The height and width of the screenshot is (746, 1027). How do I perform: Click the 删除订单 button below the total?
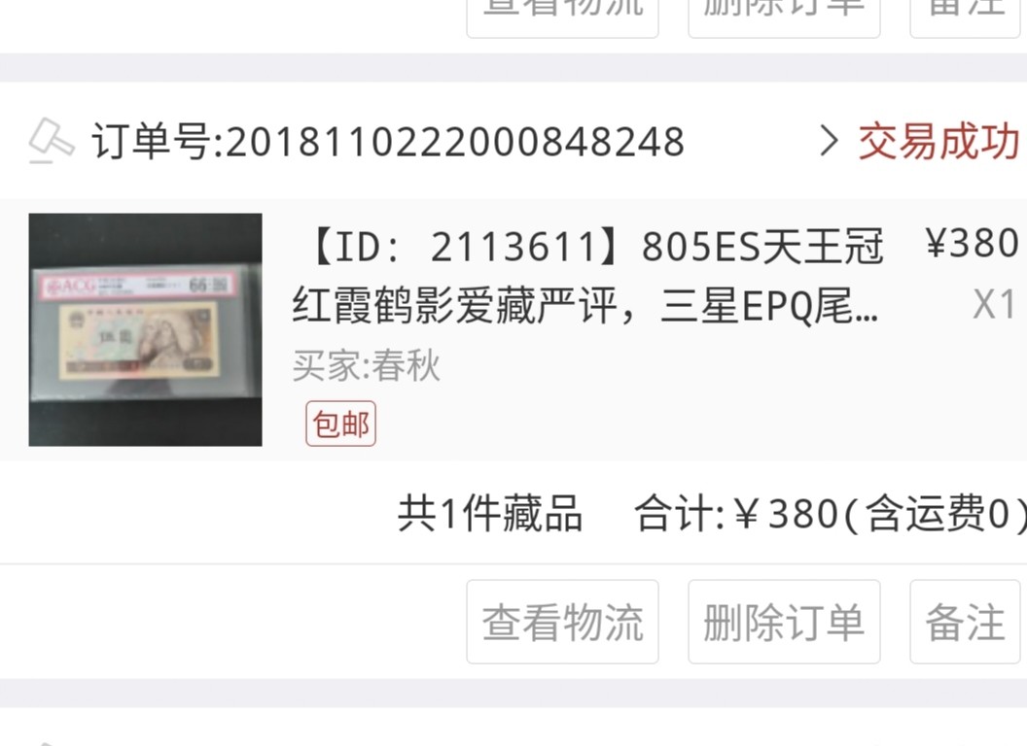click(x=784, y=622)
